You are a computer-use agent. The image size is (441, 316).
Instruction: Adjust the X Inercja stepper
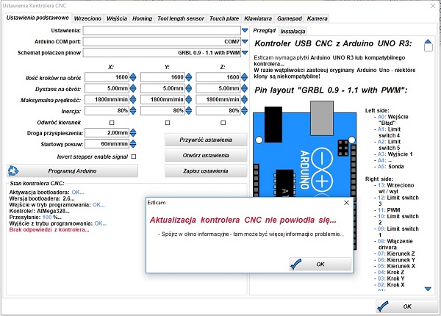click(133, 110)
